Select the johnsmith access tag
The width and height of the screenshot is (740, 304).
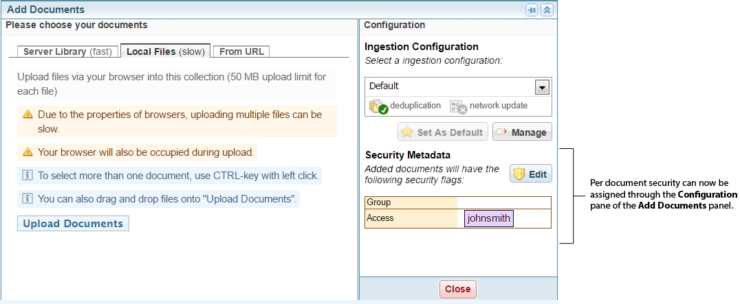(489, 218)
